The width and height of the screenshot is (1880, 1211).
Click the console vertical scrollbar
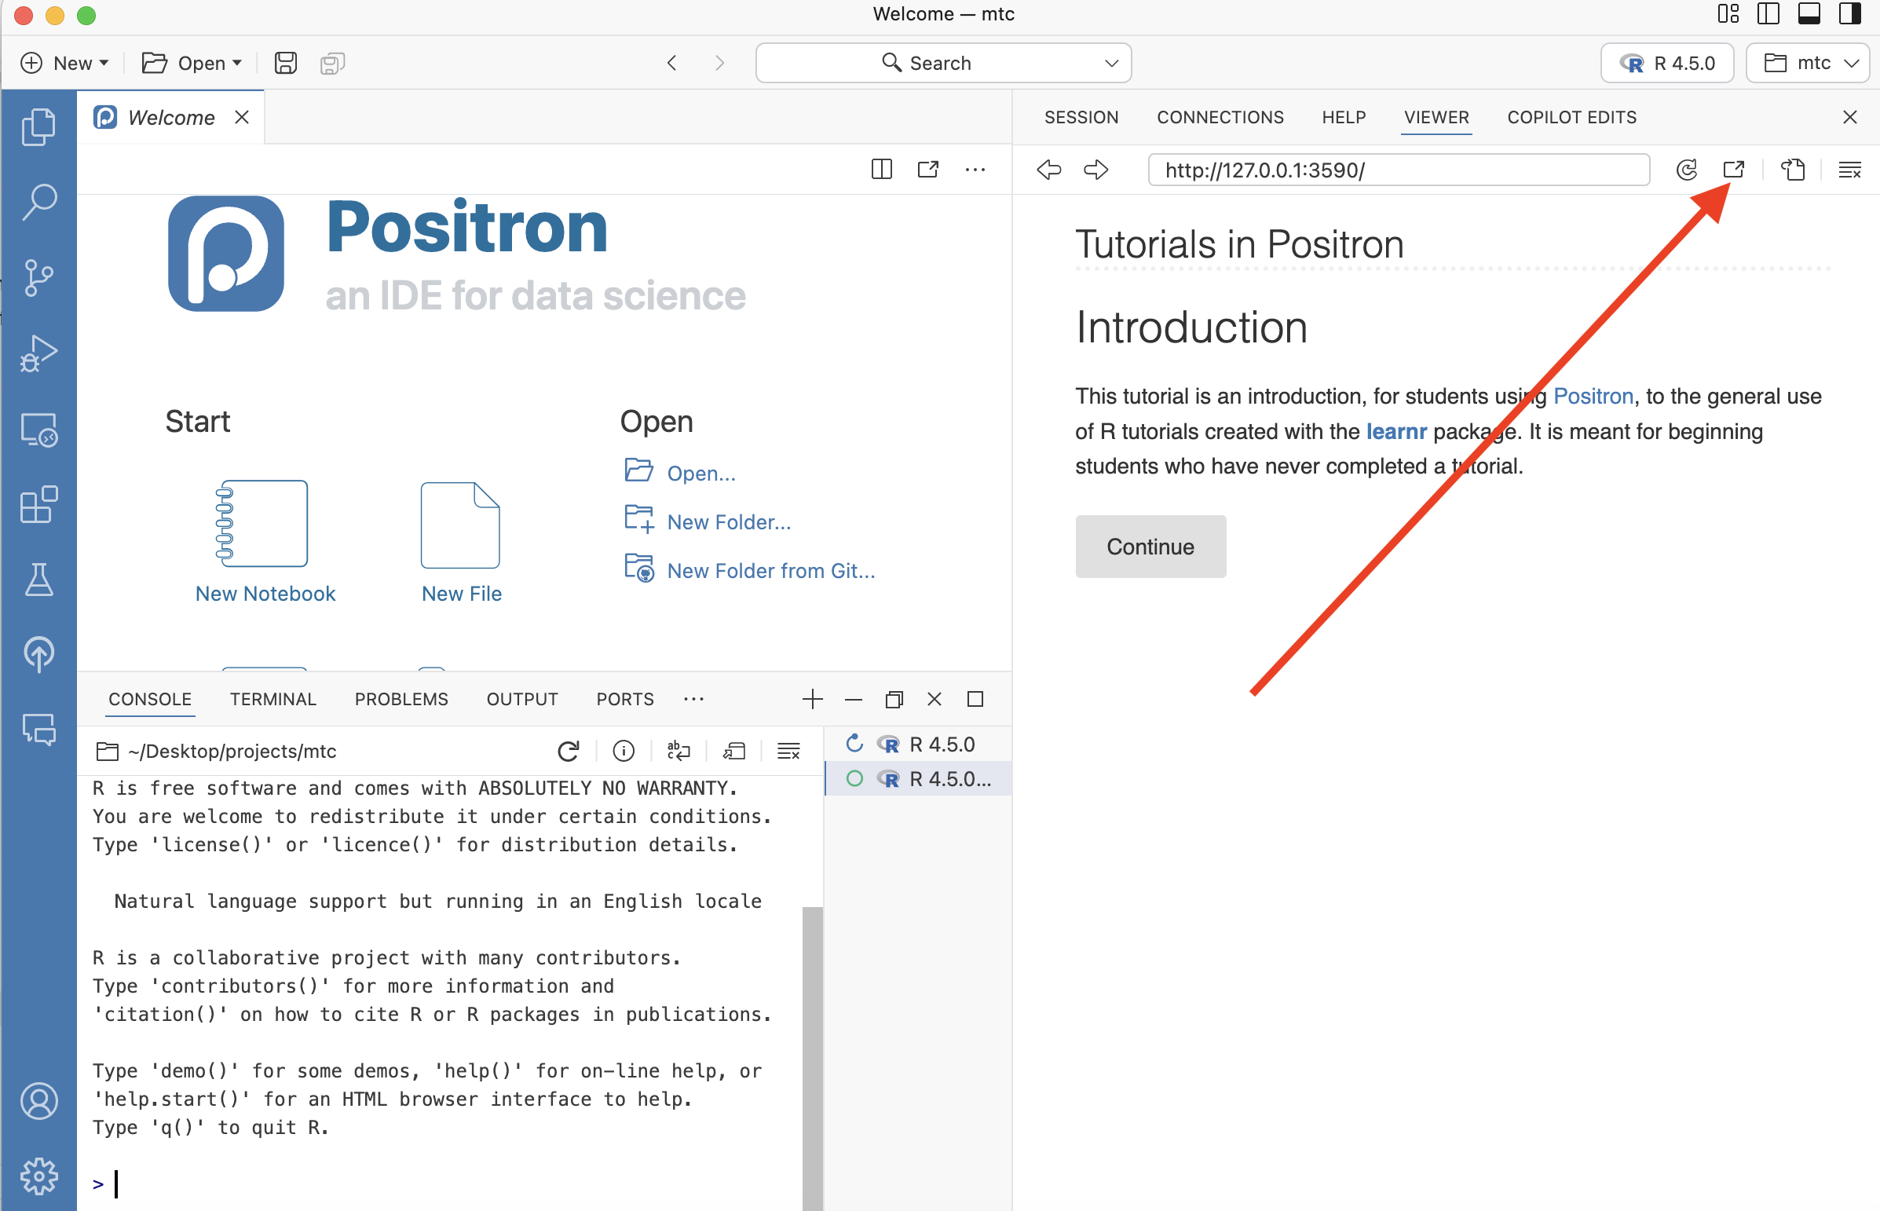point(812,1059)
